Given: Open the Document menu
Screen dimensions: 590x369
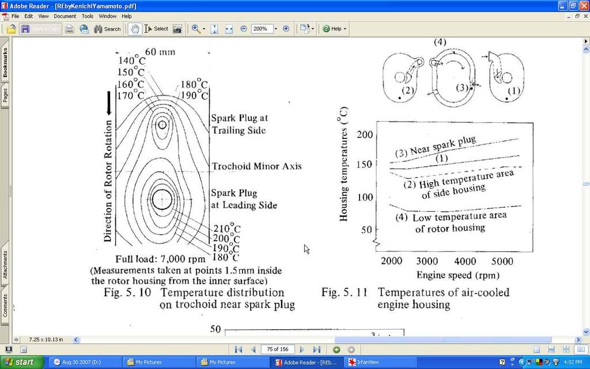Looking at the screenshot, I should (65, 16).
